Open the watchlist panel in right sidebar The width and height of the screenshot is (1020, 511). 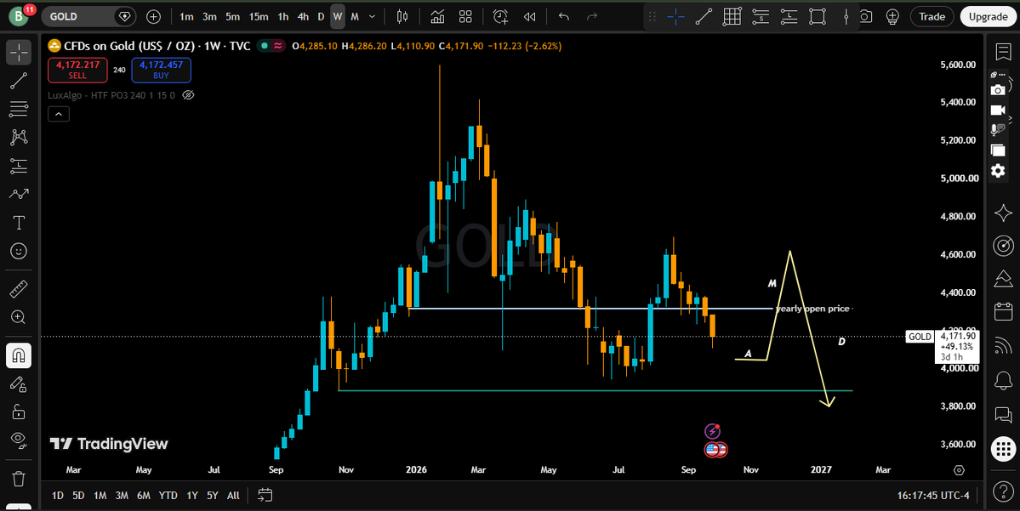coord(1003,53)
